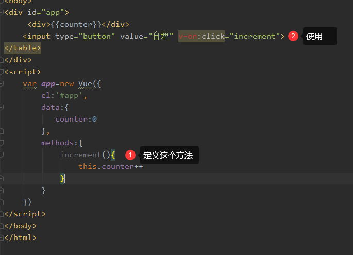Click the 'new' keyword
This screenshot has height=255, width=353.
(x=66, y=84)
